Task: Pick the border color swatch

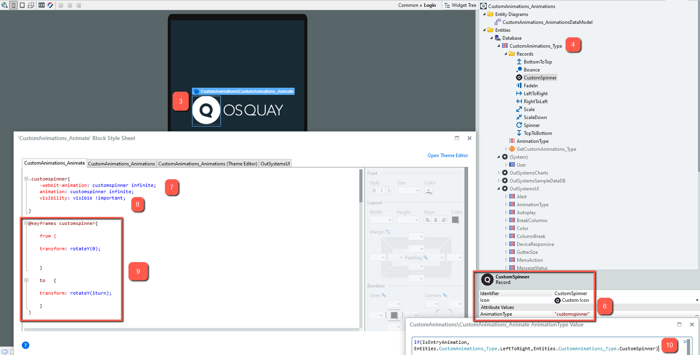Action: (394, 315)
